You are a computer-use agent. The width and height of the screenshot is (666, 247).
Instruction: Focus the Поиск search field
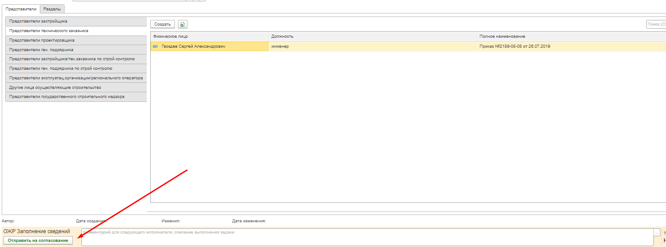coord(656,25)
